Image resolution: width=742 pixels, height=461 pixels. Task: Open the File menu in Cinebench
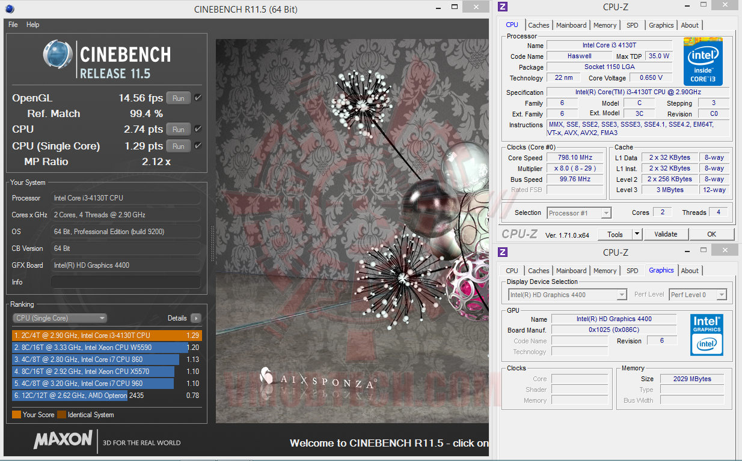point(13,25)
